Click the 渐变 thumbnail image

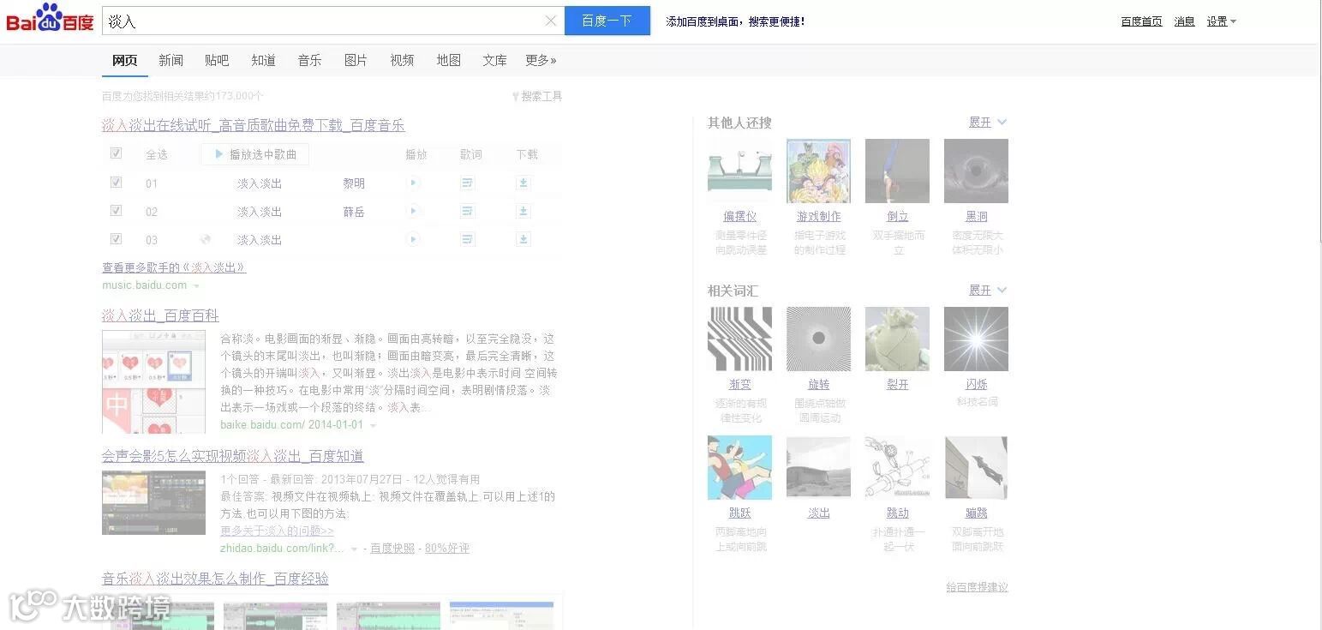[x=739, y=339]
